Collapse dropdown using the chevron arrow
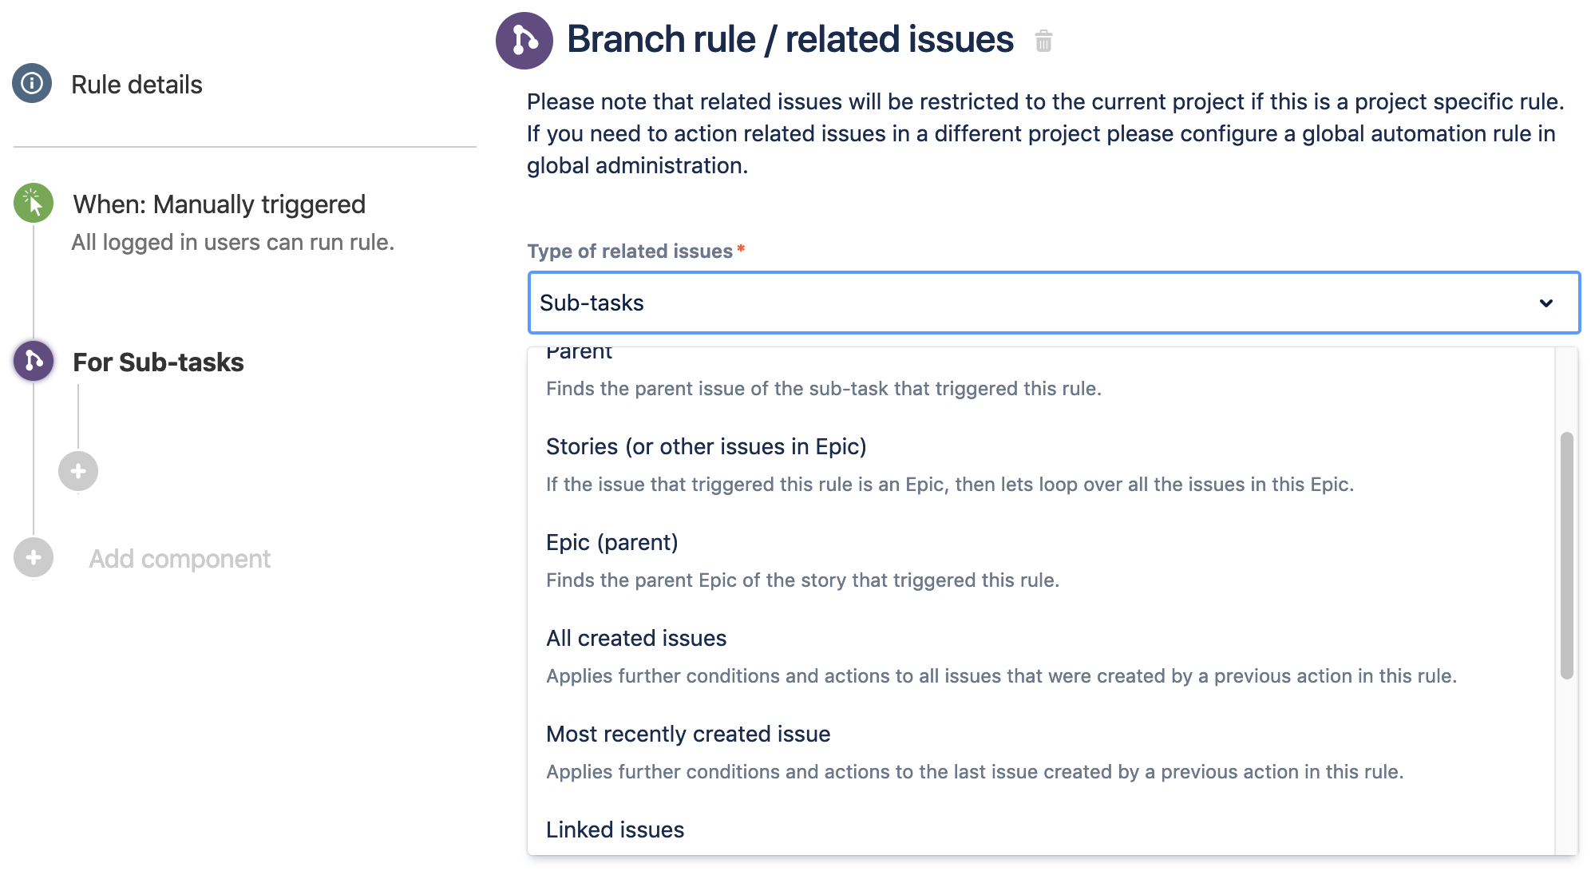The image size is (1591, 875). tap(1545, 303)
